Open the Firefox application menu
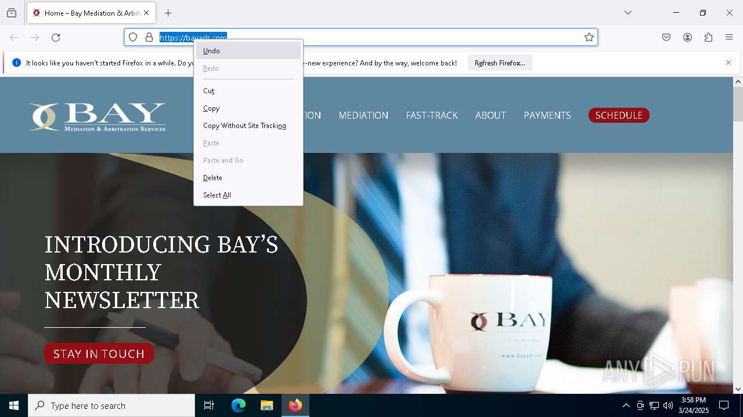743x417 pixels. pyautogui.click(x=729, y=37)
